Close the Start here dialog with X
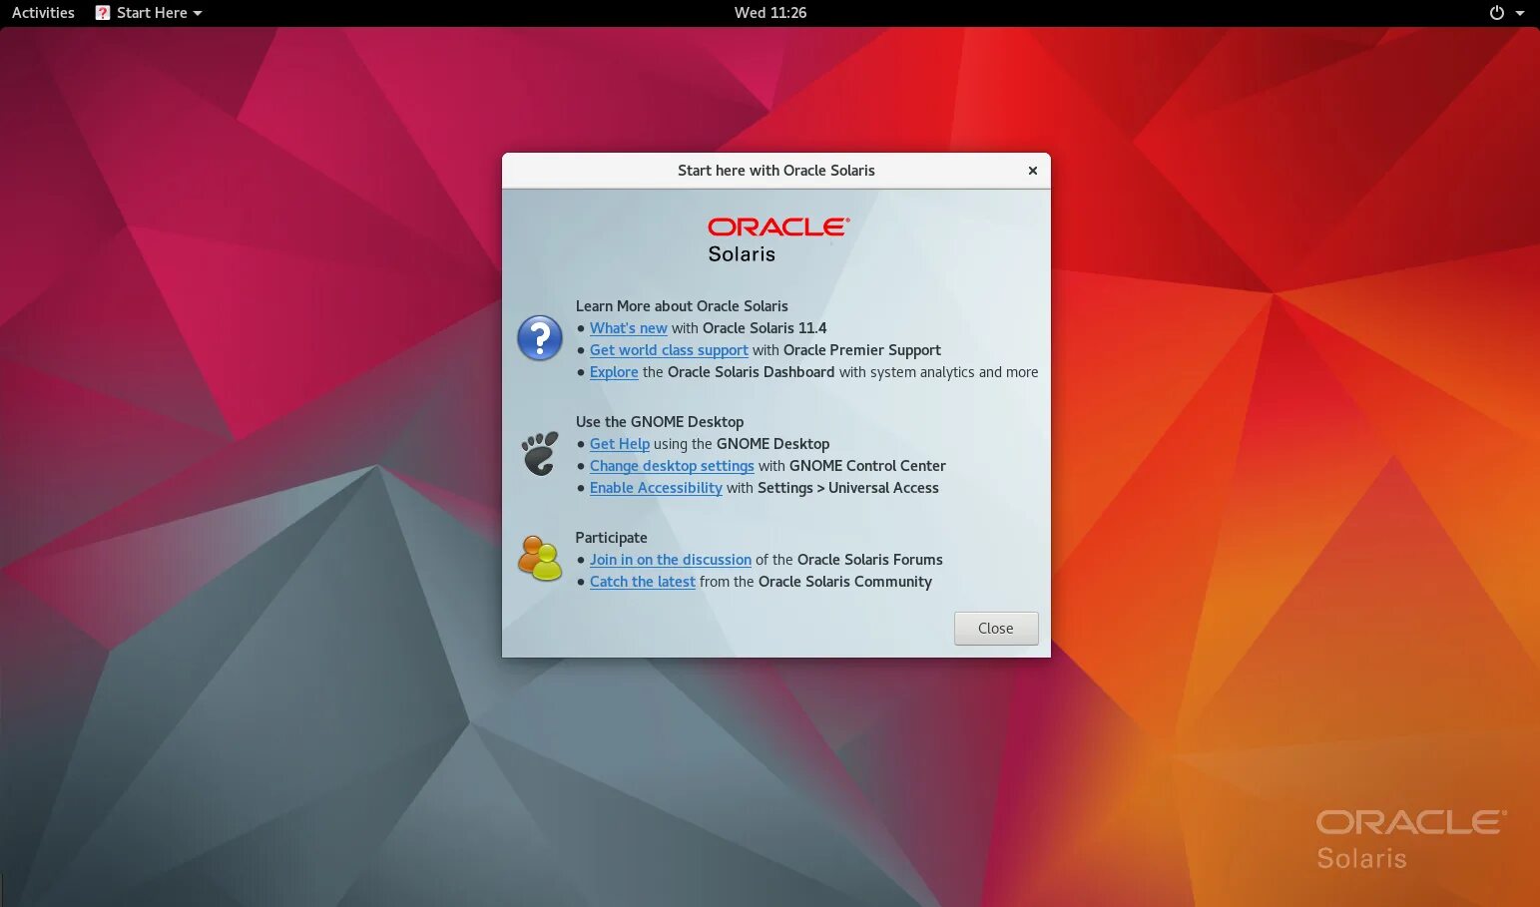Image resolution: width=1540 pixels, height=907 pixels. 1033,171
